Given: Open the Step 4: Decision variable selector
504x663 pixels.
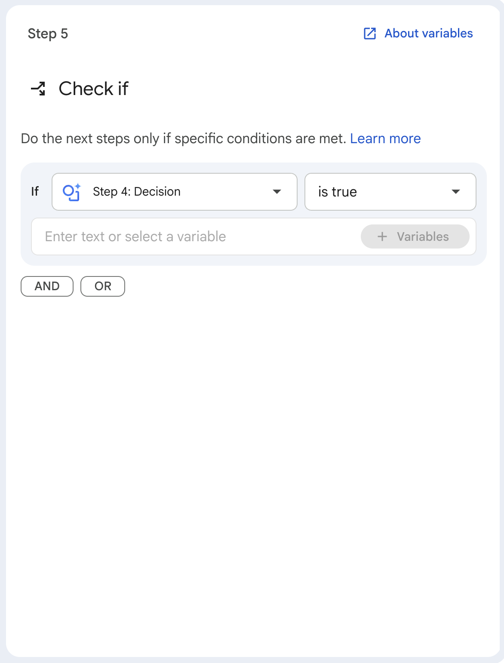Looking at the screenshot, I should tap(175, 192).
